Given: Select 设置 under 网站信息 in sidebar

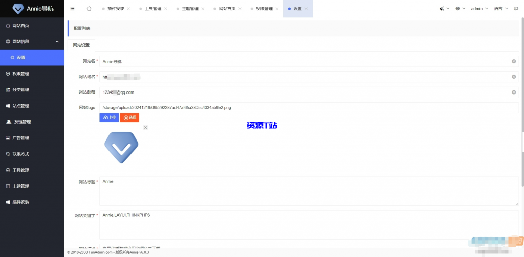Looking at the screenshot, I should coord(32,57).
